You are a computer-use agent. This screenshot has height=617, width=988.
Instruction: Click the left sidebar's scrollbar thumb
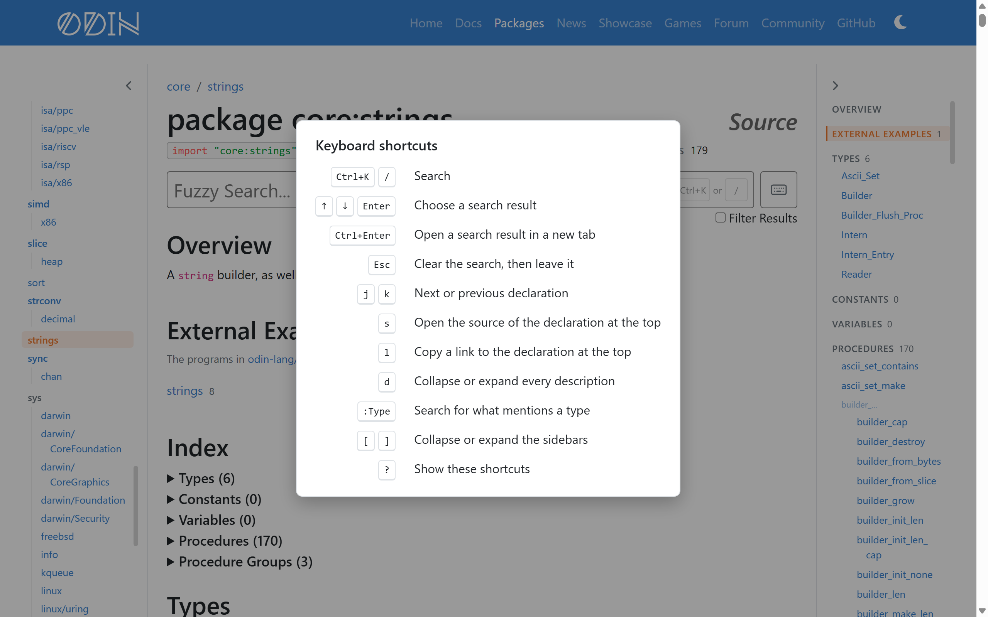[135, 505]
